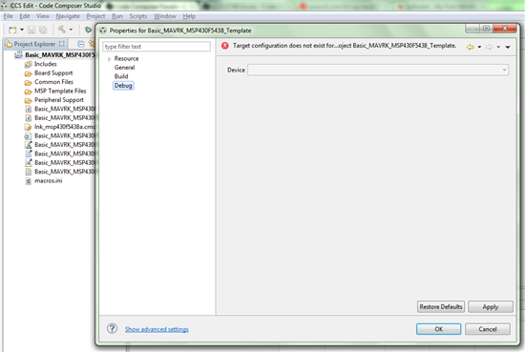Select the Includes node in Project Explorer
The height and width of the screenshot is (352, 525).
pos(41,64)
